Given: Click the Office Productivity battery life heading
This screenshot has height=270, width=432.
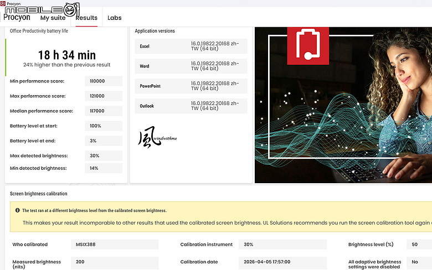Looking at the screenshot, I should pos(39,31).
